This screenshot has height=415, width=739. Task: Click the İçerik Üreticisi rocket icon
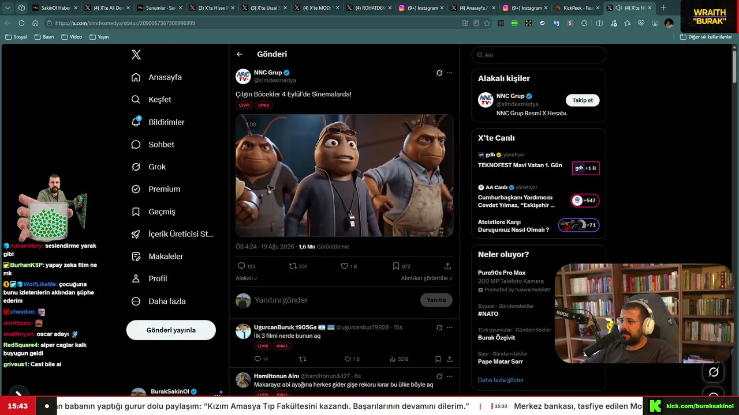pos(136,234)
